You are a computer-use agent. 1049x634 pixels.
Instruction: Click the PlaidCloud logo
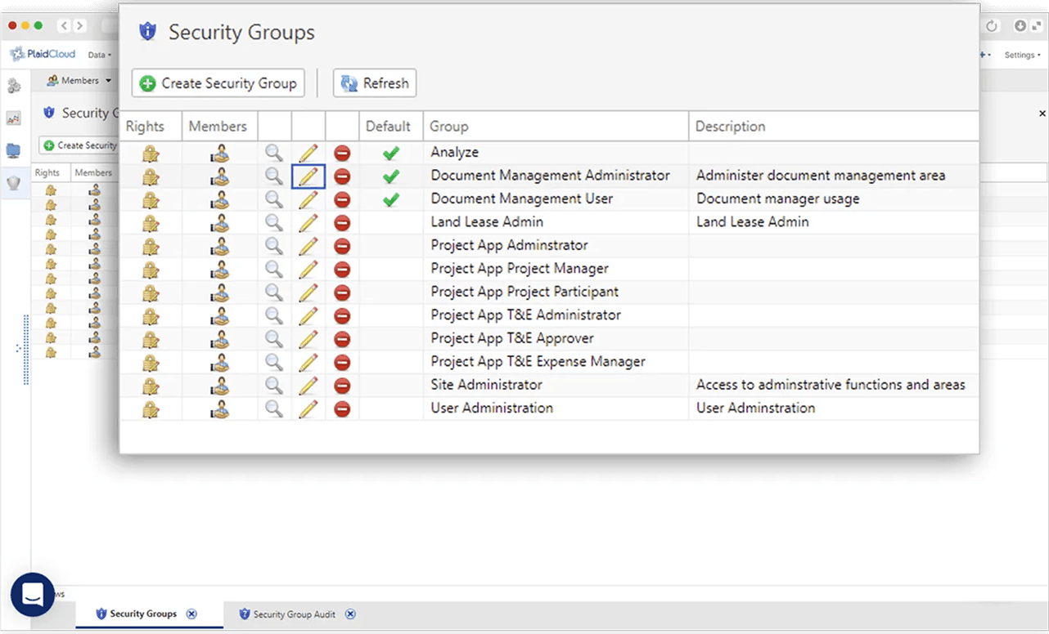pyautogui.click(x=43, y=54)
